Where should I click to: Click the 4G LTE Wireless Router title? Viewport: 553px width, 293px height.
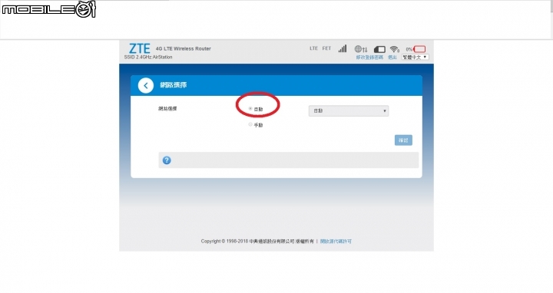pos(184,48)
